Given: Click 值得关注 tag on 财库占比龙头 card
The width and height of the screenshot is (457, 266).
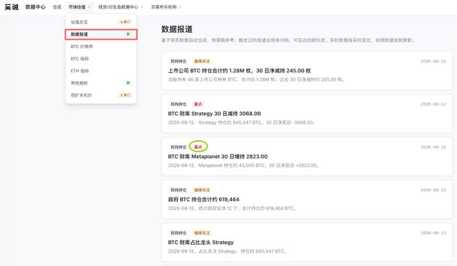Looking at the screenshot, I should click(x=202, y=233).
